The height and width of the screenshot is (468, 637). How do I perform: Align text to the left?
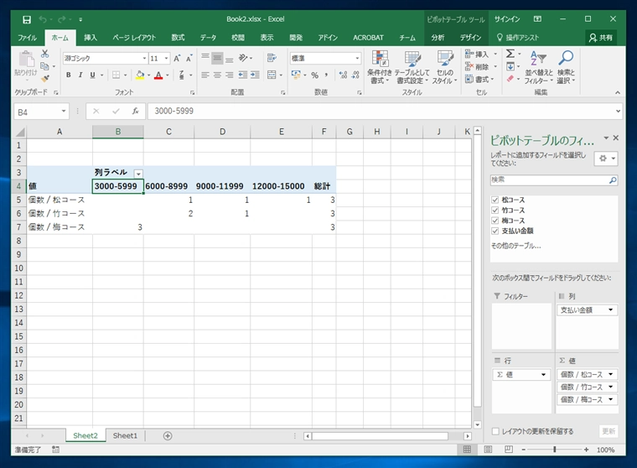point(205,75)
